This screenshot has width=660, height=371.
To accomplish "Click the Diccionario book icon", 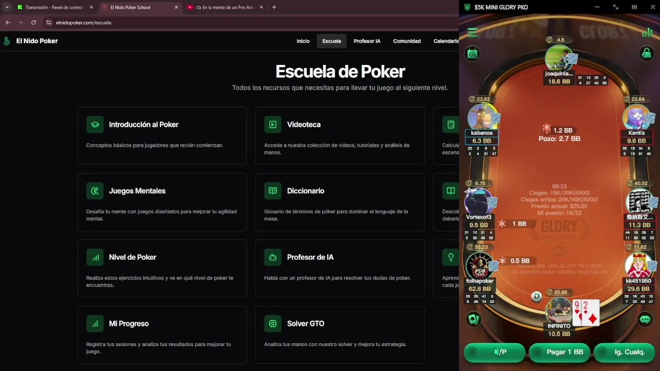I will pos(273,191).
